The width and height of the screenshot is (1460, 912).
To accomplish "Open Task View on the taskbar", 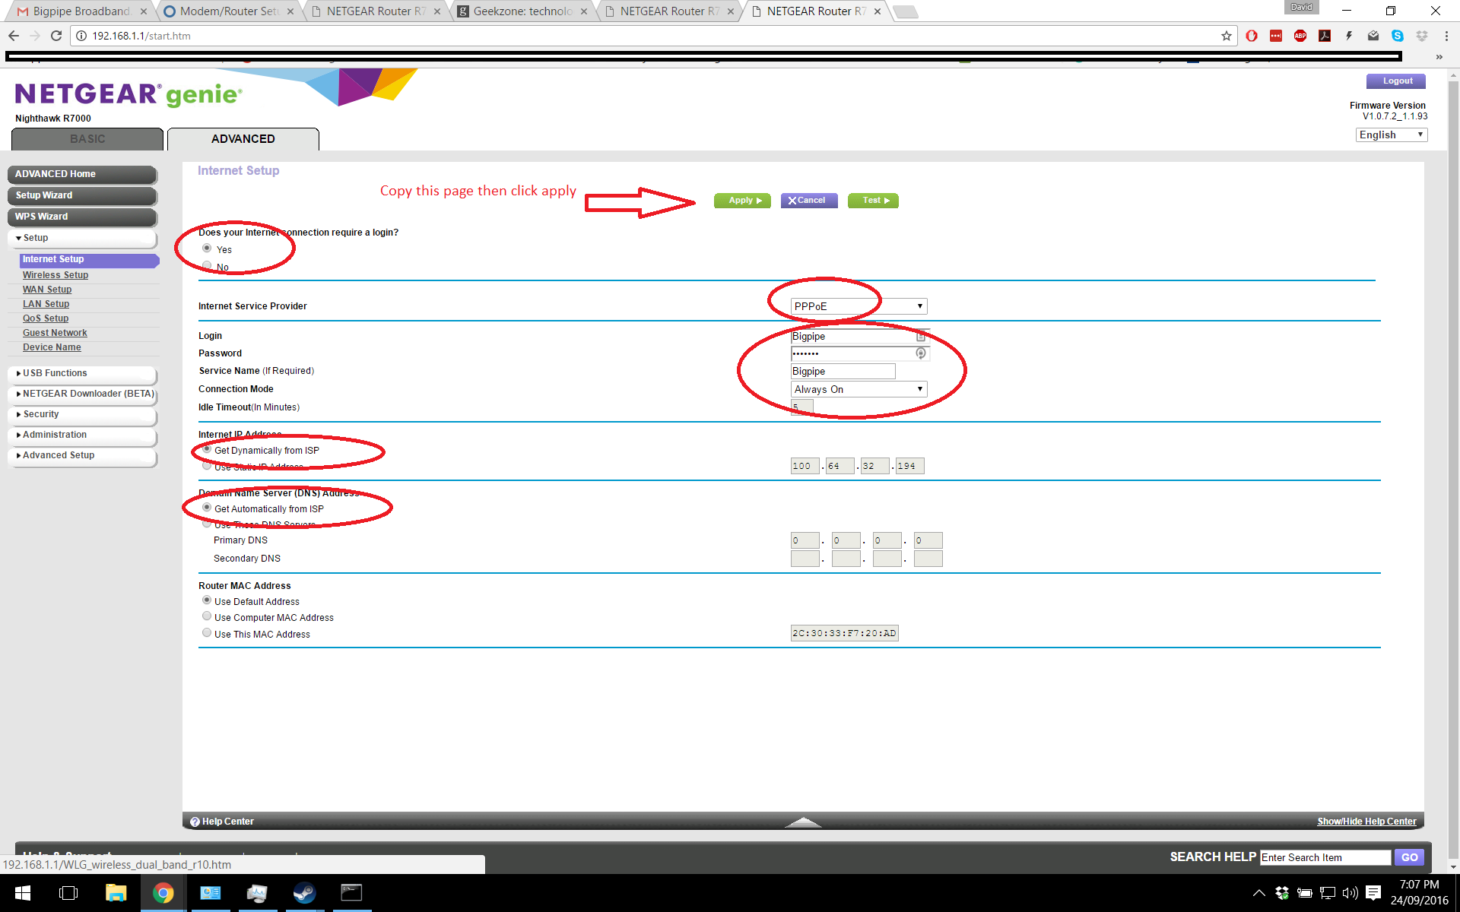I will click(68, 893).
